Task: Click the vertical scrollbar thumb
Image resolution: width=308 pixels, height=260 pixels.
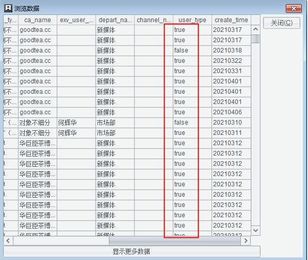Action: [x=255, y=39]
